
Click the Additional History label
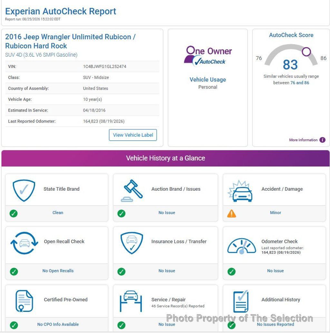click(x=281, y=300)
